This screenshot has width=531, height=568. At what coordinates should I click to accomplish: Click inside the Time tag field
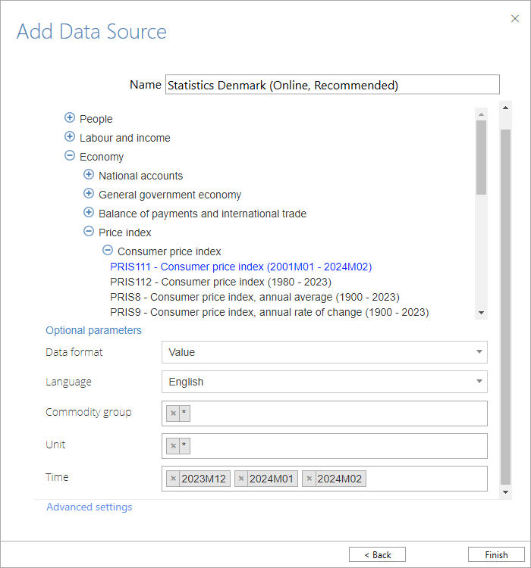click(x=325, y=479)
